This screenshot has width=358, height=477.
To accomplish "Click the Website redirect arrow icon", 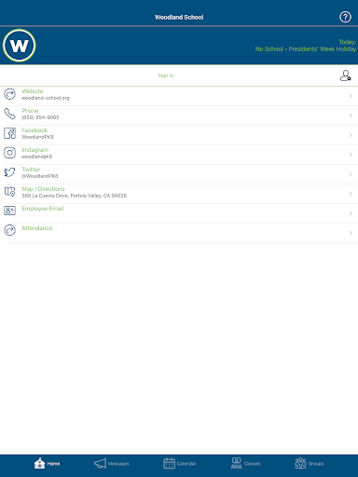I will point(9,94).
